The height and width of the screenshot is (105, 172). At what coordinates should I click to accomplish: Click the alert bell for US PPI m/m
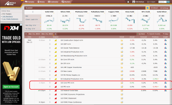(50, 87)
